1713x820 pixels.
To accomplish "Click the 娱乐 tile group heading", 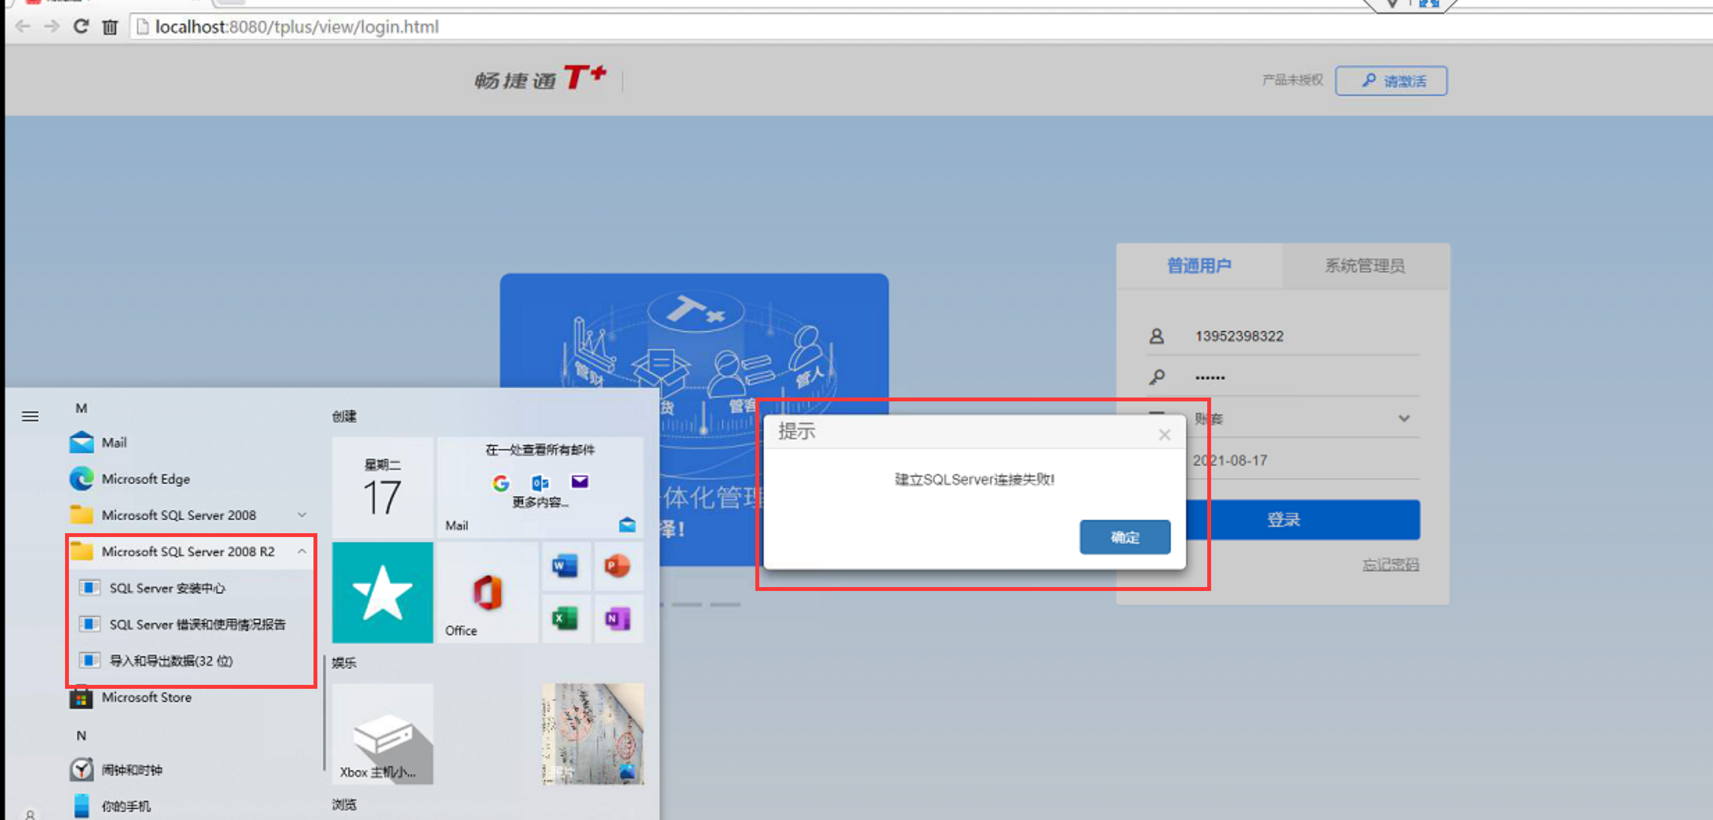I will (x=344, y=662).
